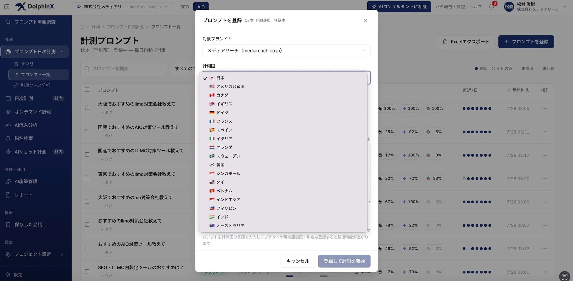This screenshot has width=573, height=281.
Task: Open row actions for 7/28 03:07
Action: click(x=544, y=225)
